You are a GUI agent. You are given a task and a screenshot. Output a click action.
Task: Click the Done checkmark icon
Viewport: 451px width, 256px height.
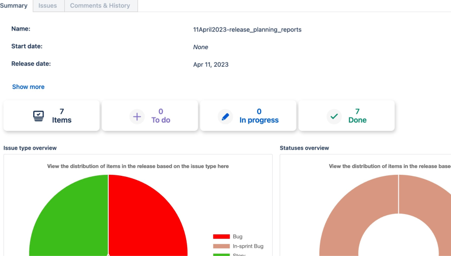(334, 116)
